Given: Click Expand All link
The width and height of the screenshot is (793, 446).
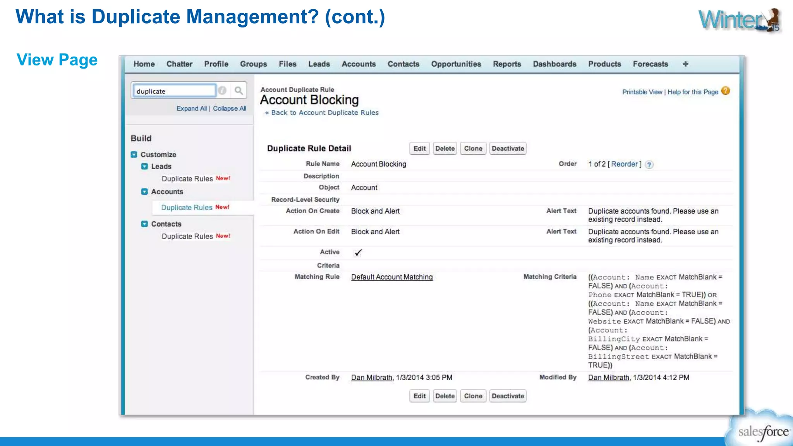Looking at the screenshot, I should tap(192, 108).
